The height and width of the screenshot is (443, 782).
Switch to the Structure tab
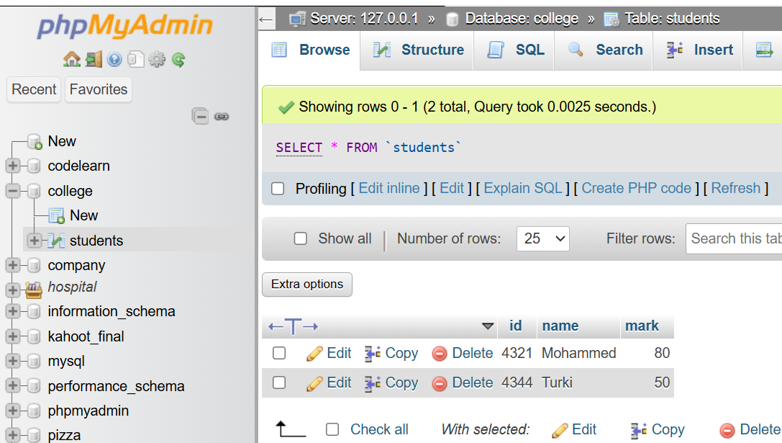click(418, 50)
